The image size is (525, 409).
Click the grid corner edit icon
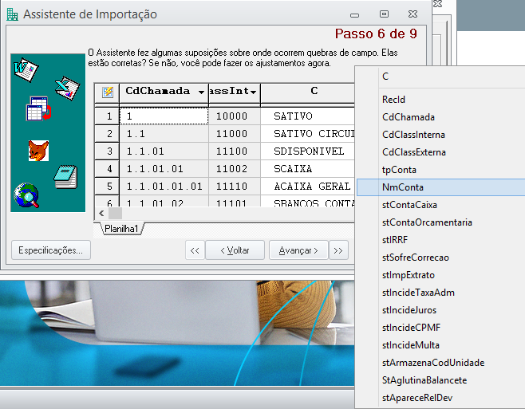tap(108, 92)
